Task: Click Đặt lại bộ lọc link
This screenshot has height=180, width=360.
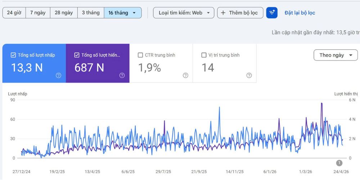Action: click(x=300, y=13)
